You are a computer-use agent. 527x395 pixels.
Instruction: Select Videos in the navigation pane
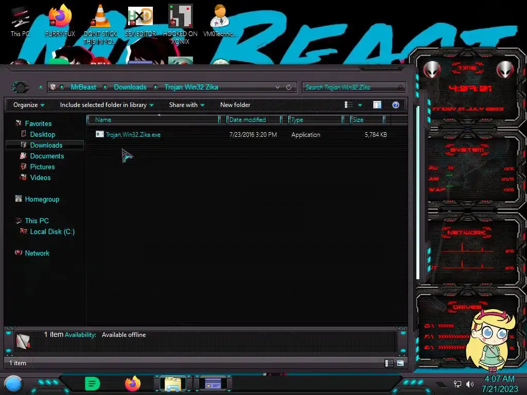click(40, 177)
